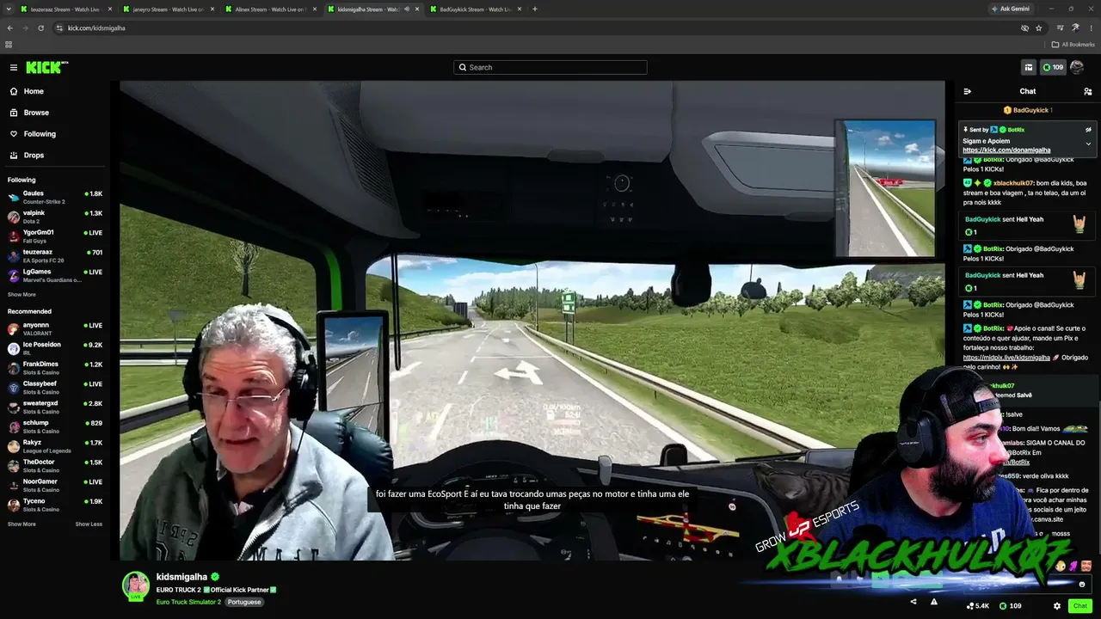Open the Euro Truck Simulator 2 category
The image size is (1101, 619).
(189, 602)
